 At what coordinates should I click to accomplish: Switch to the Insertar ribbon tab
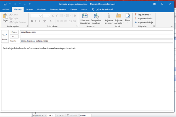coord(29,9)
